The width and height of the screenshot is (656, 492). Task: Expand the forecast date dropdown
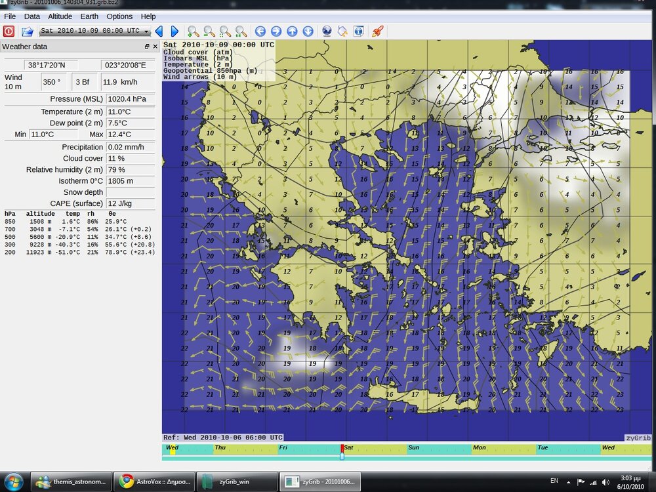146,31
